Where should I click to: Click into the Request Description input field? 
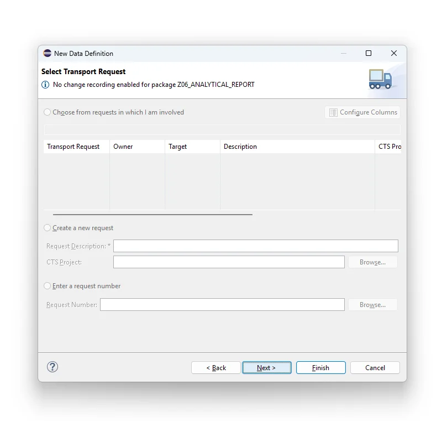tap(256, 246)
